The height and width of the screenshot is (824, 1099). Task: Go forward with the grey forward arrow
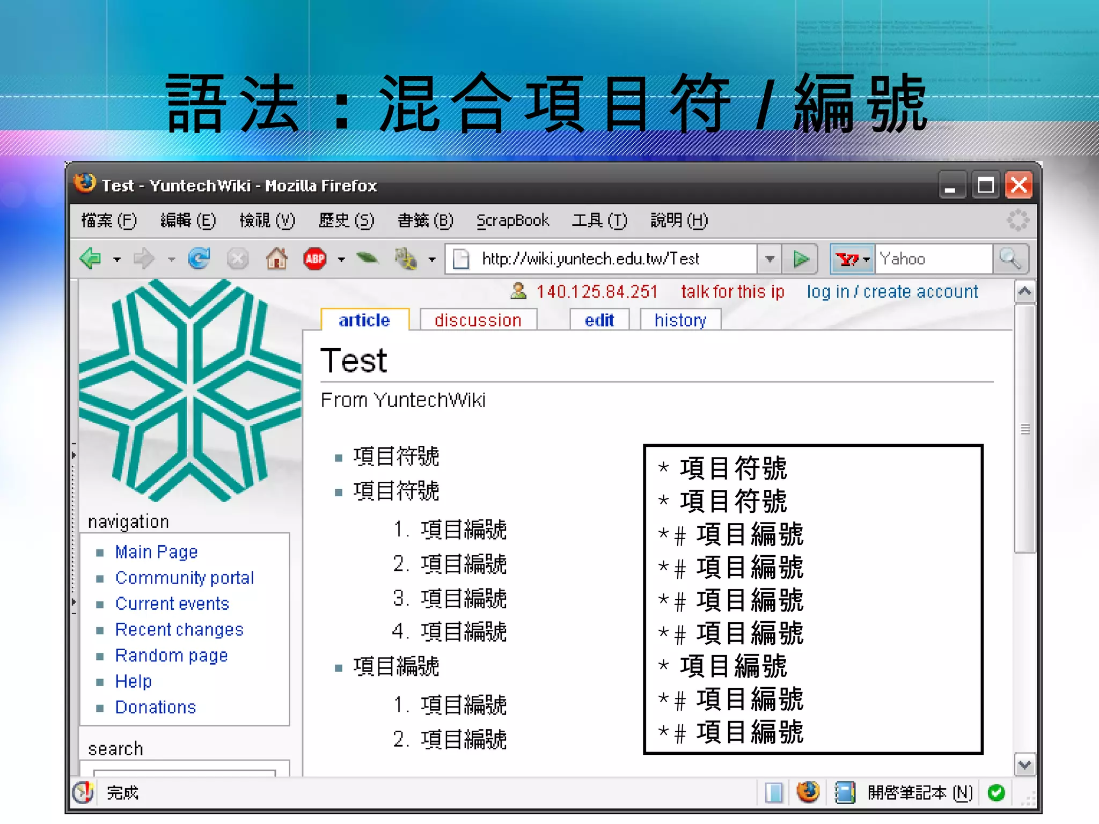(x=144, y=259)
